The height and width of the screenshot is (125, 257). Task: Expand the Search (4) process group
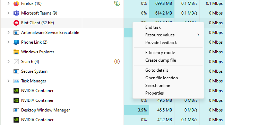tap(9, 62)
